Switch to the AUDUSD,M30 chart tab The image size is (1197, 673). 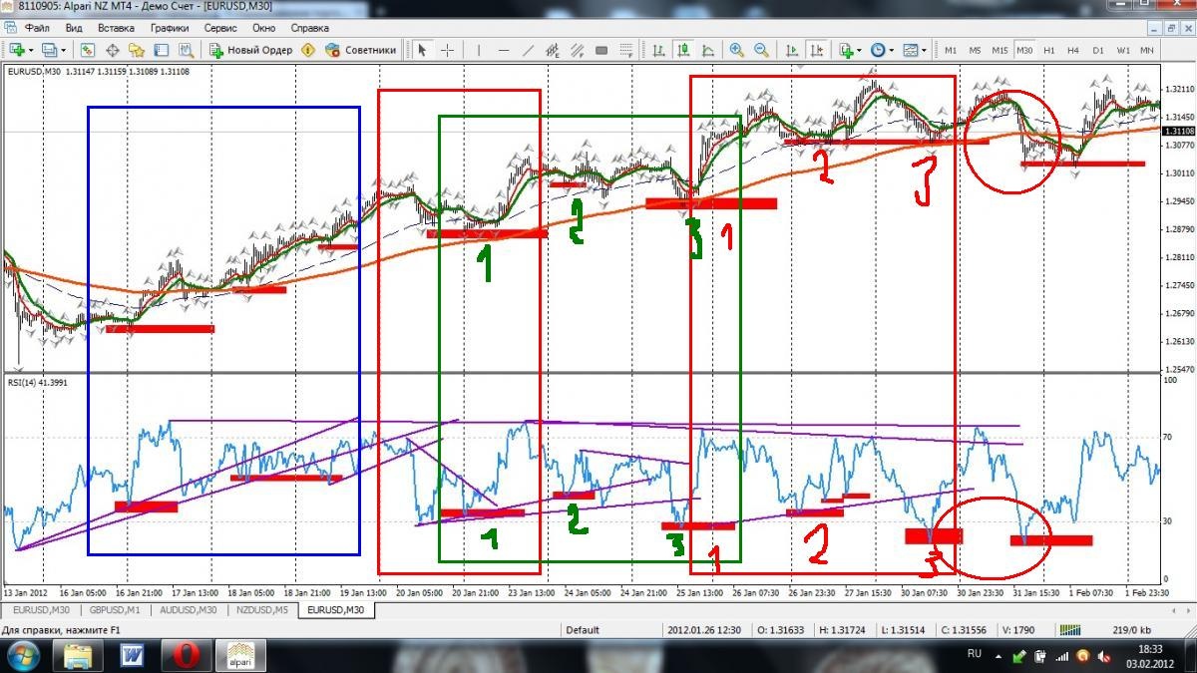click(x=189, y=610)
